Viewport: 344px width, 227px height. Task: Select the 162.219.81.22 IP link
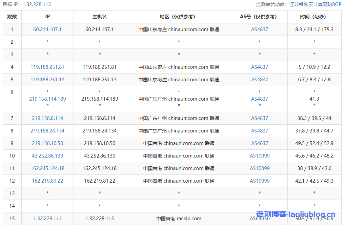[47, 181]
